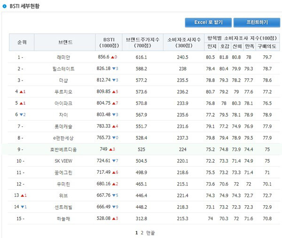Click BSTI score 666.49
Screen dimensions: 282x238
pos(103,207)
